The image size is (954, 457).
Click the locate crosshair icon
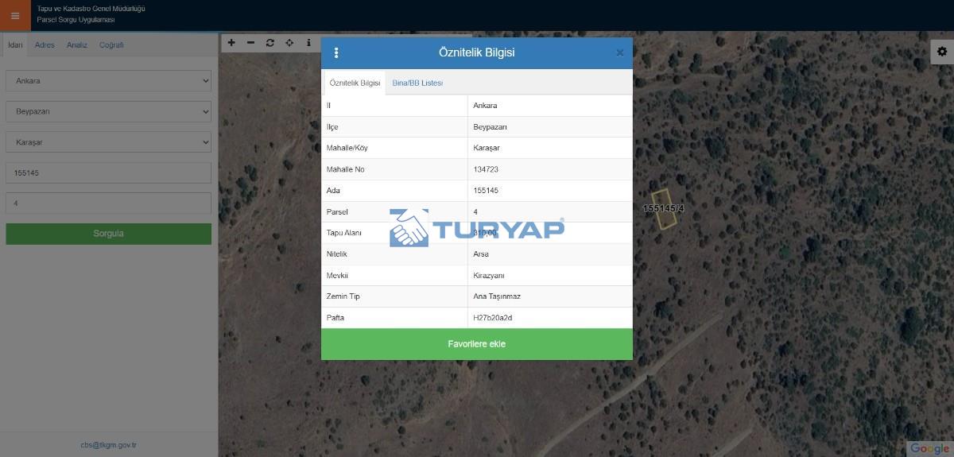289,43
